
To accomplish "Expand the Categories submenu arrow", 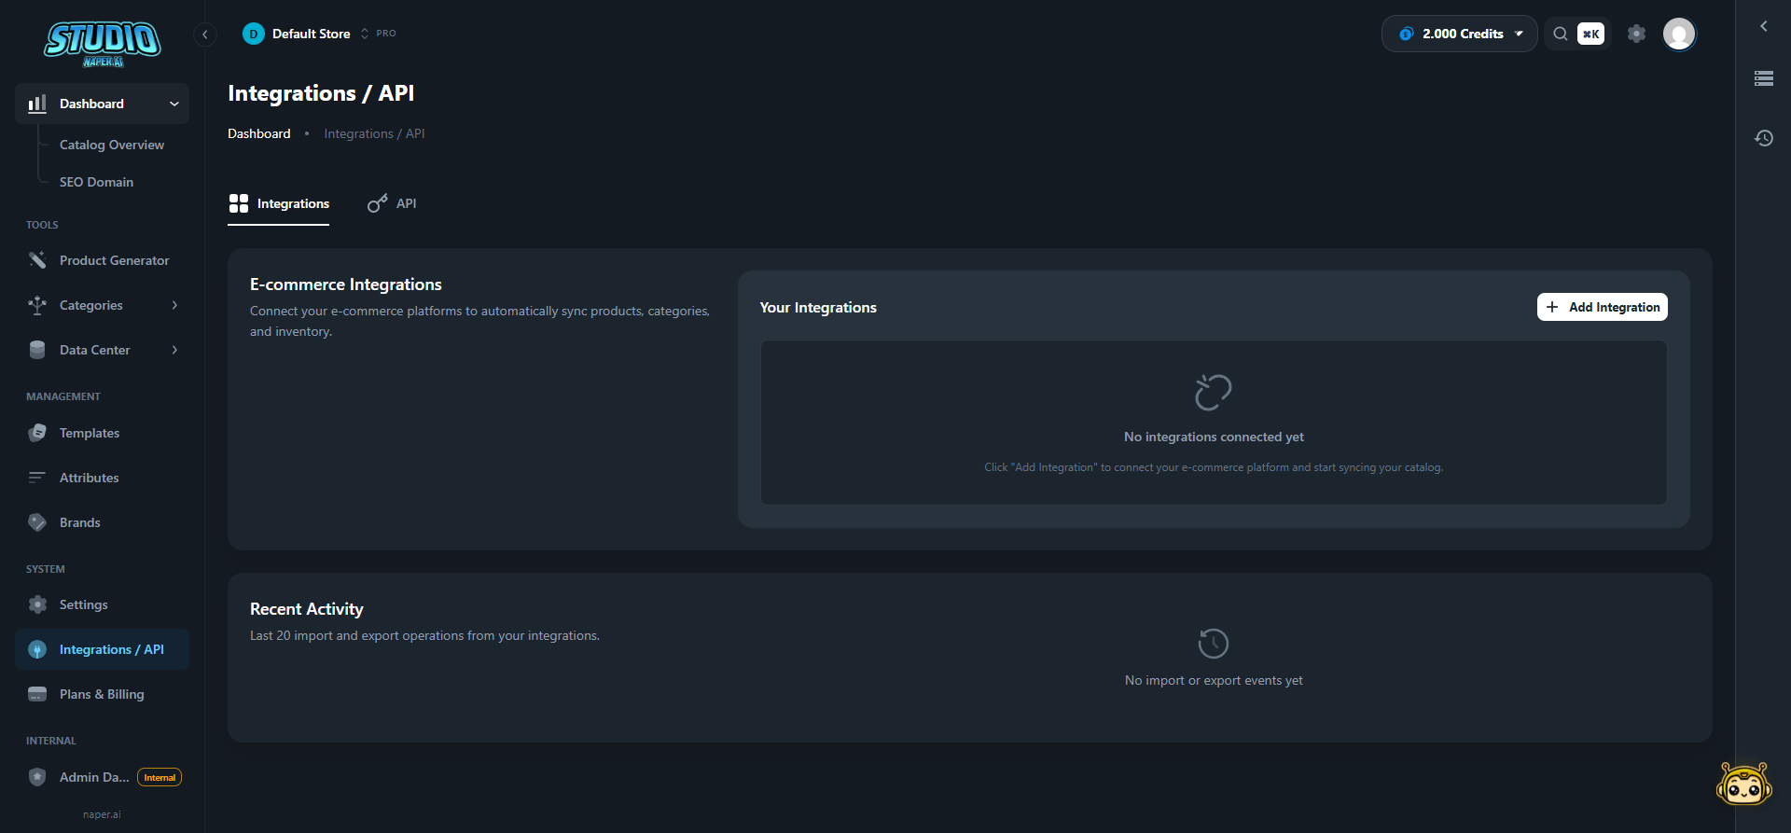I will (x=174, y=305).
